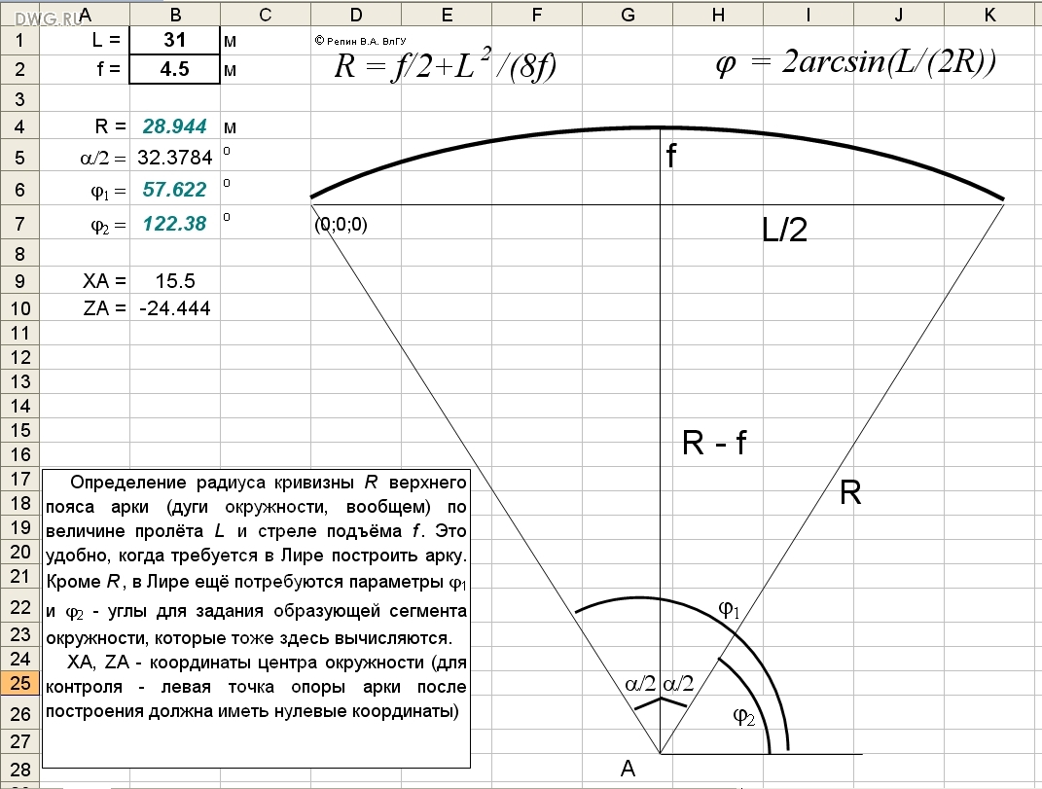Select row header 3
This screenshot has height=789, width=1042.
coord(19,98)
